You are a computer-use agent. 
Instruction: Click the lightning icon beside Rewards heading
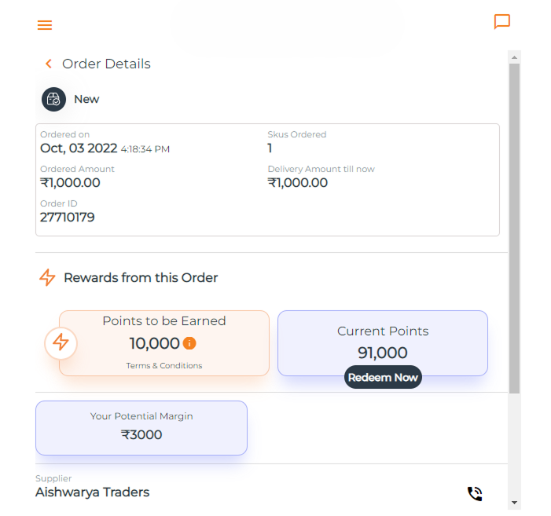click(47, 277)
